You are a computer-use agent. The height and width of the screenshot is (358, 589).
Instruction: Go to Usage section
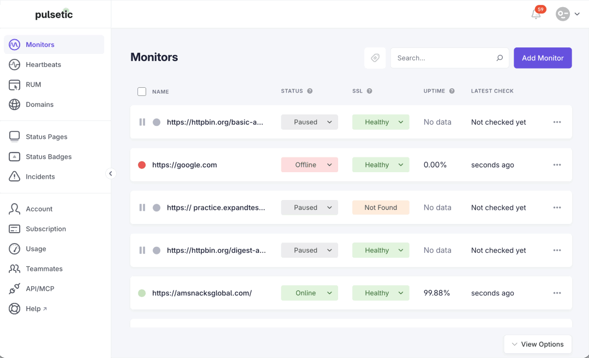[35, 248]
